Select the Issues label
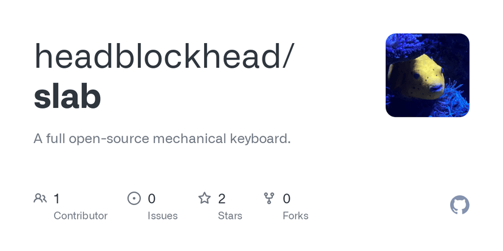This screenshot has width=503, height=251. point(163,216)
